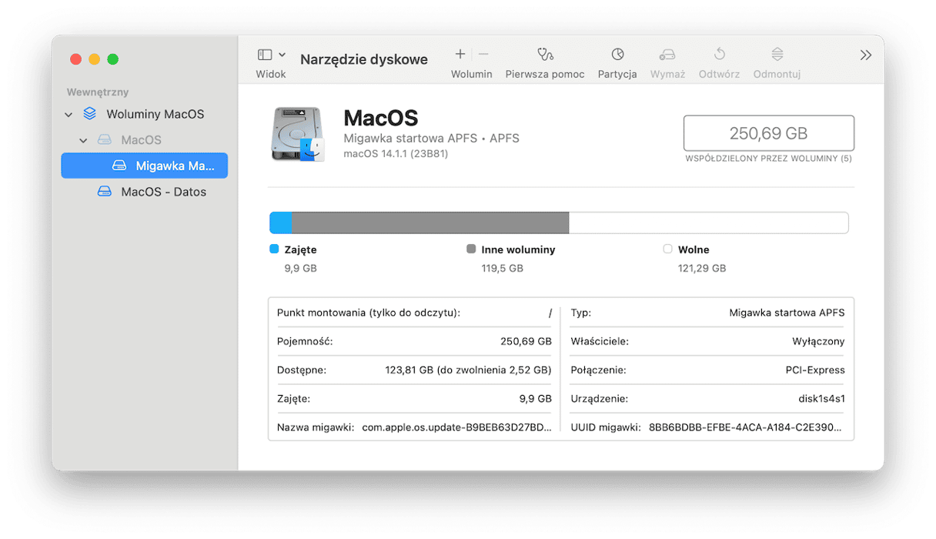
Task: Click the UUID migawki 8BB6BDBB value
Action: coord(747,427)
